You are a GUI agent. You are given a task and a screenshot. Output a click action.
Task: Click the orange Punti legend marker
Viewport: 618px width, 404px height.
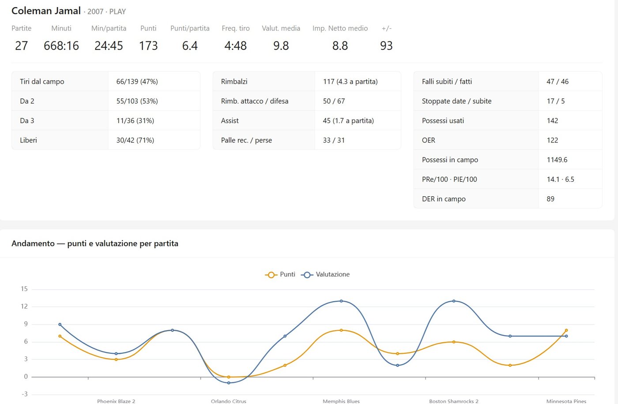[x=271, y=275]
